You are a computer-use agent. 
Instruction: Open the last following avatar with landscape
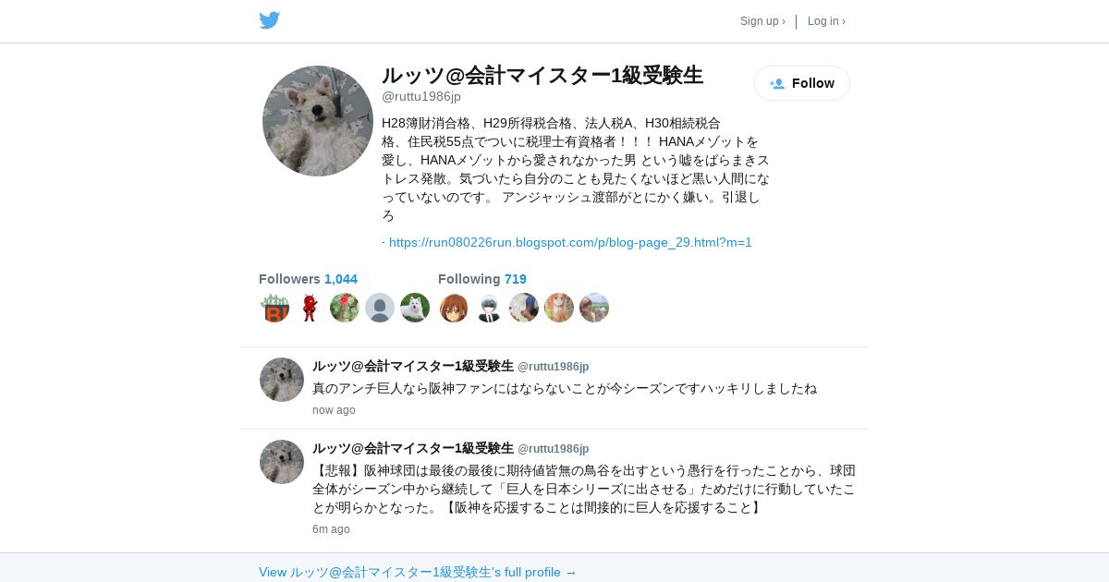594,308
